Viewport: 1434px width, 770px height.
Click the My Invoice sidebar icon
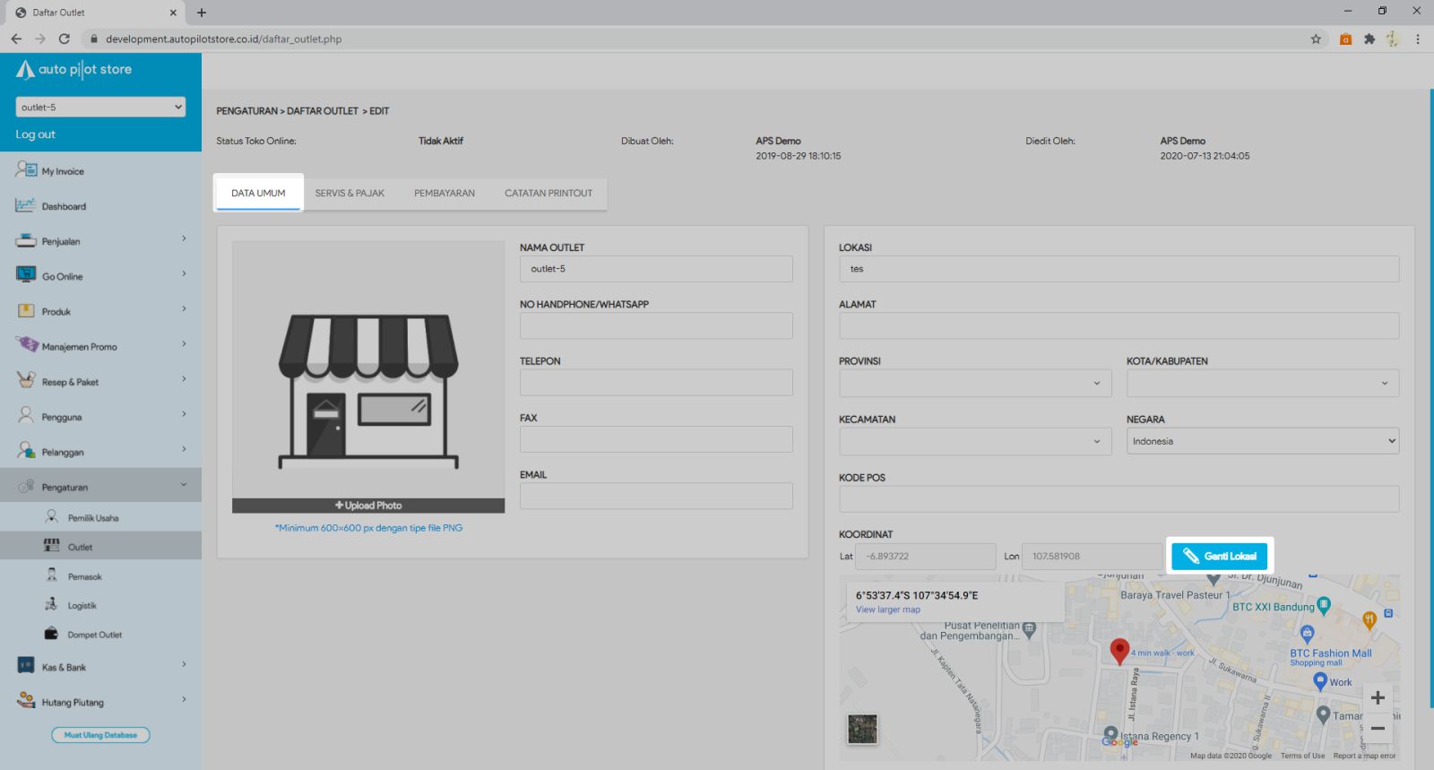tap(26, 169)
